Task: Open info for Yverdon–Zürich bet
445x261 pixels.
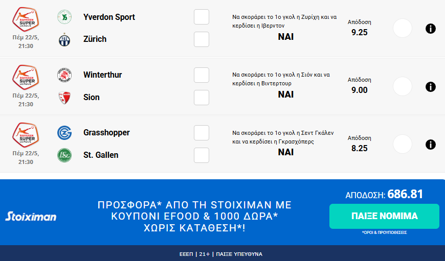Action: coord(431,29)
